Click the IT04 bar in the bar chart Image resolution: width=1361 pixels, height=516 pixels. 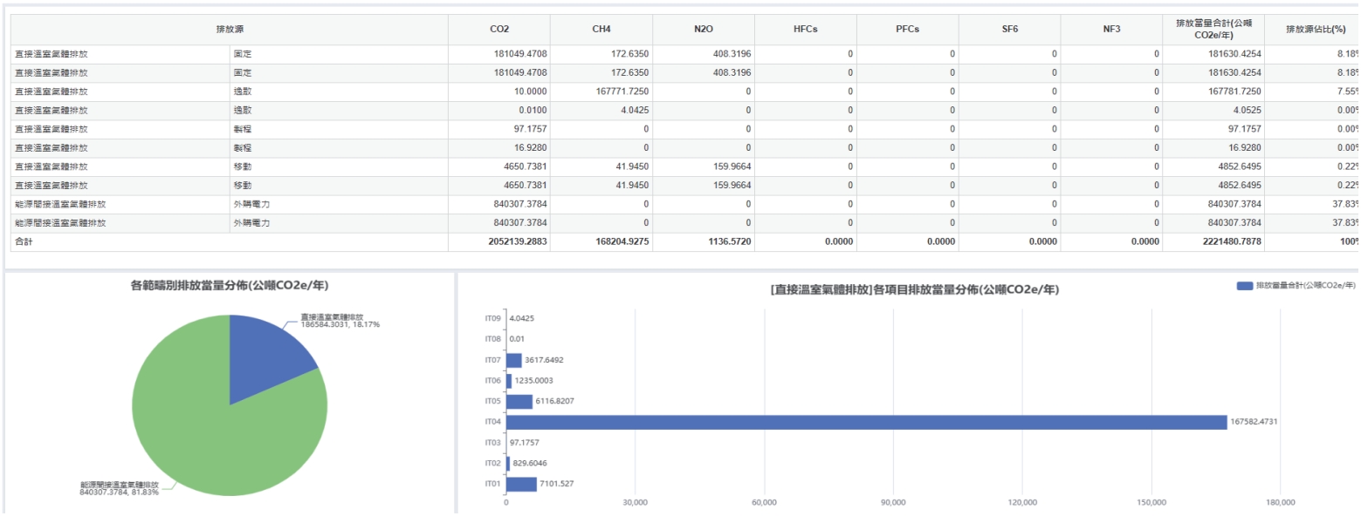(x=867, y=422)
